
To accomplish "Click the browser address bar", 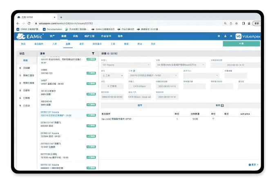I will (123, 23).
